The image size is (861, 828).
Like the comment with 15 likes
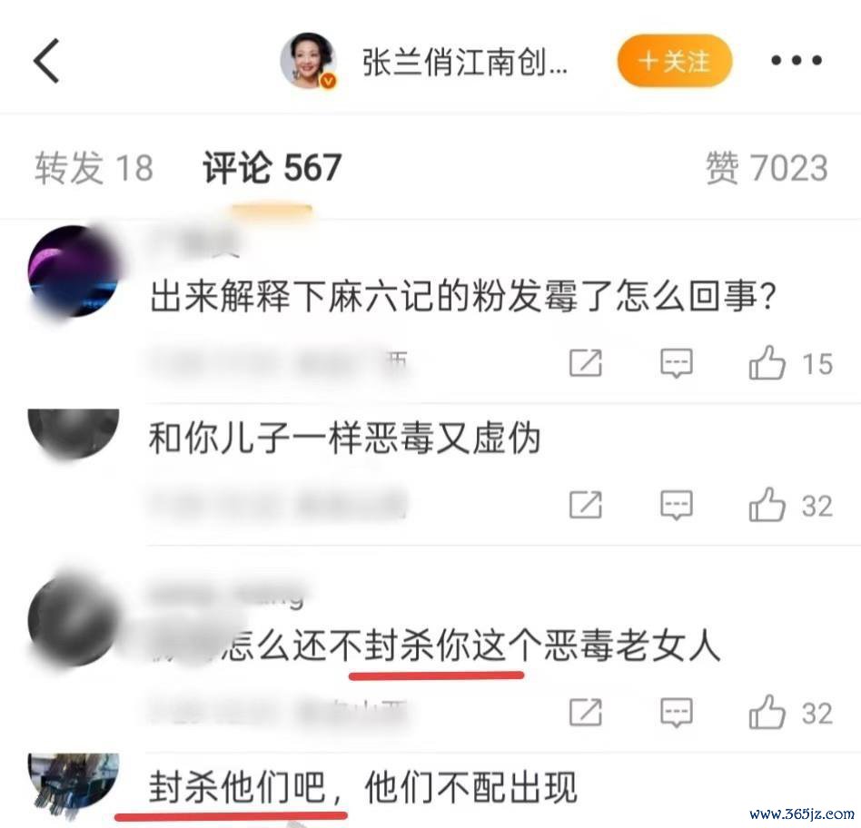pos(791,363)
